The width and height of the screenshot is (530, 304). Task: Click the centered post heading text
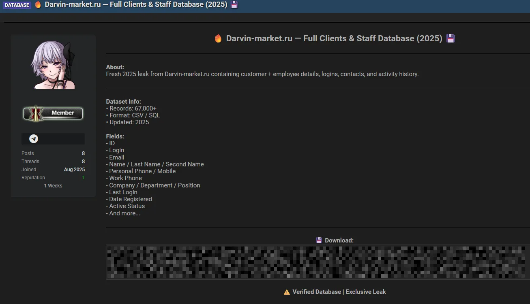[334, 38]
